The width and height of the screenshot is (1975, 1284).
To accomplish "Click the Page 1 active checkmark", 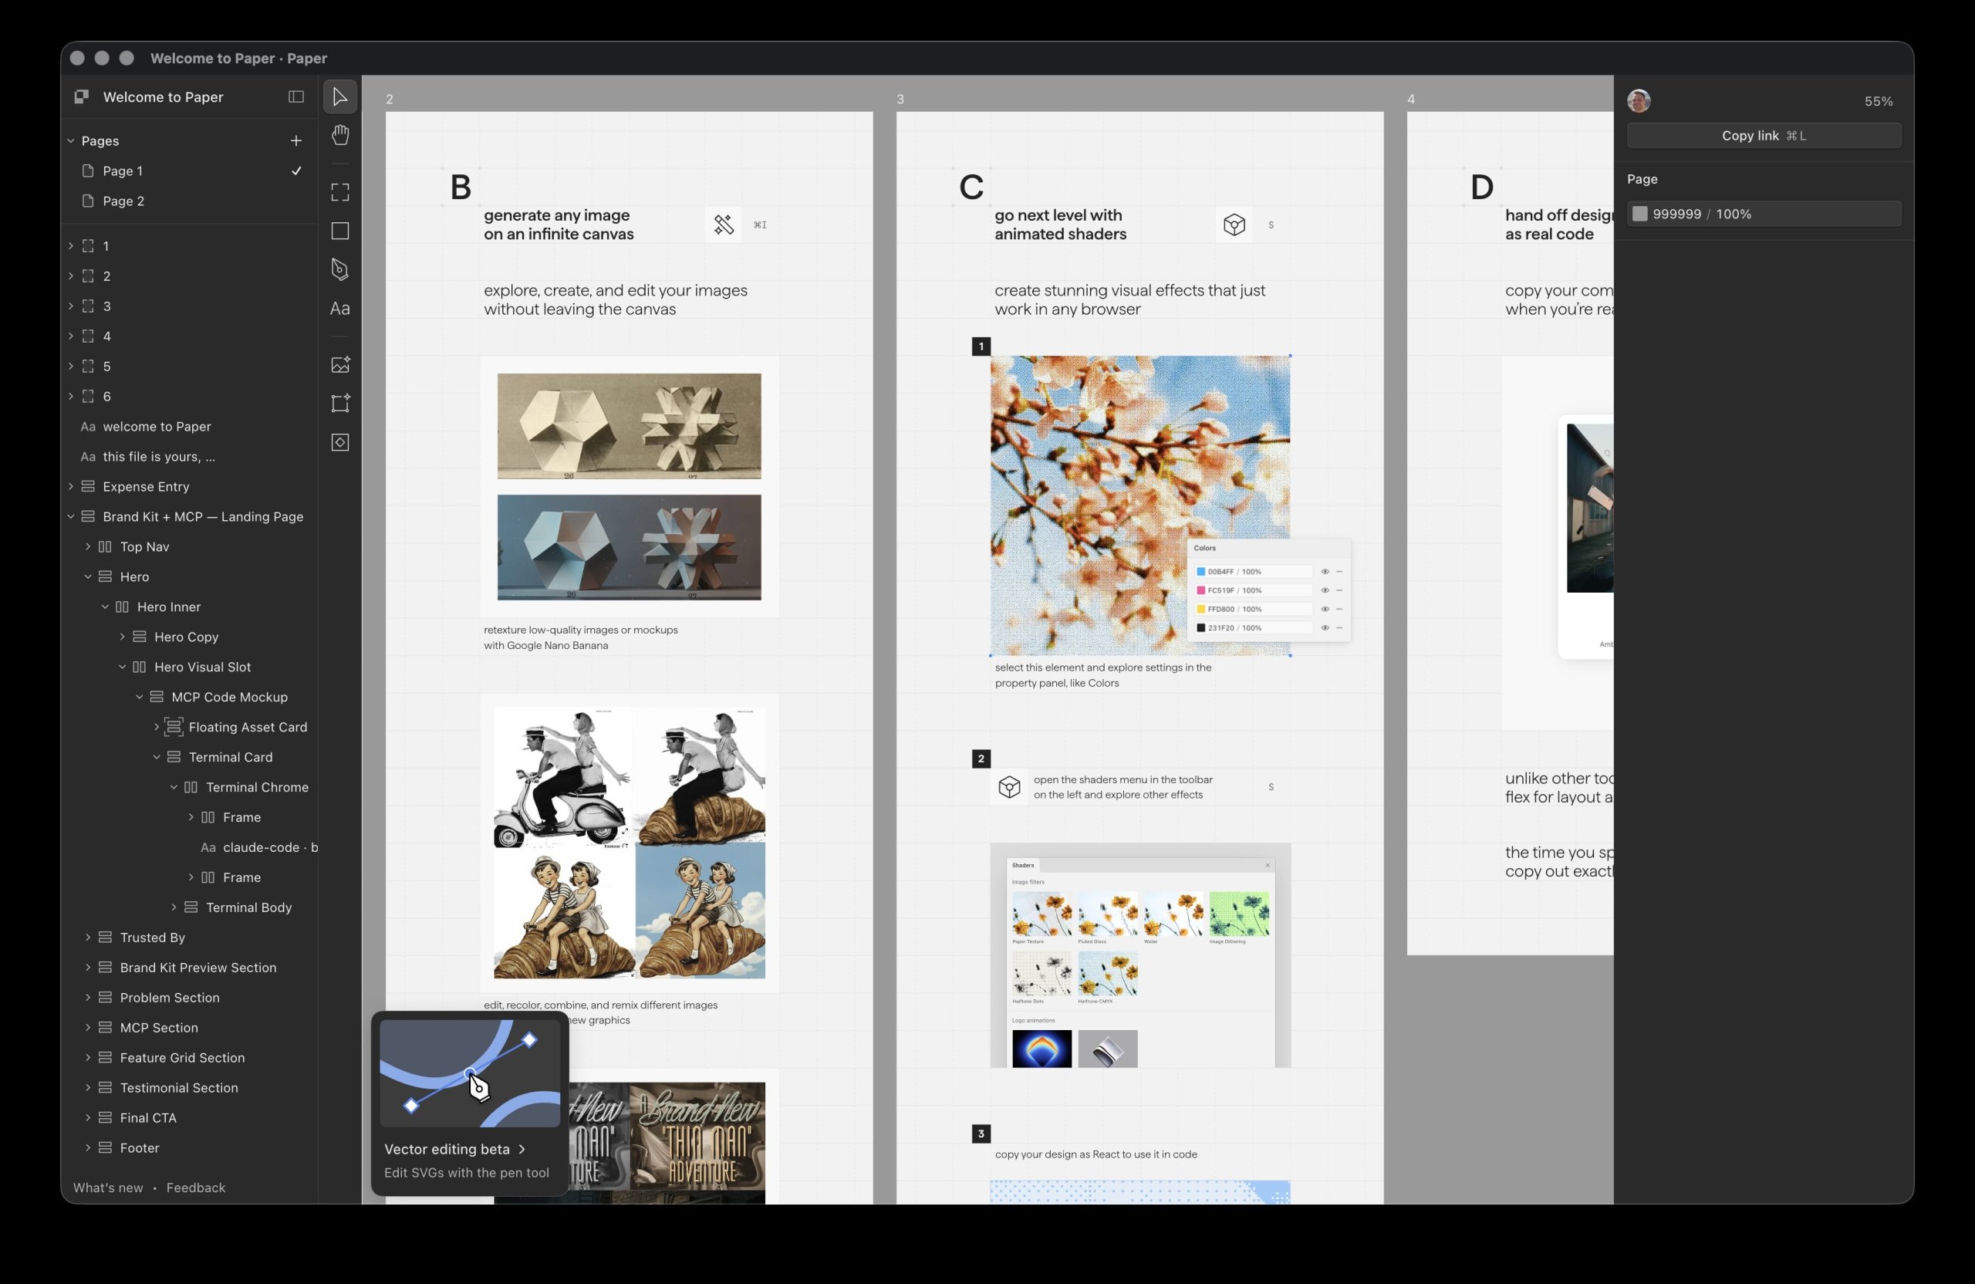I will click(x=296, y=171).
